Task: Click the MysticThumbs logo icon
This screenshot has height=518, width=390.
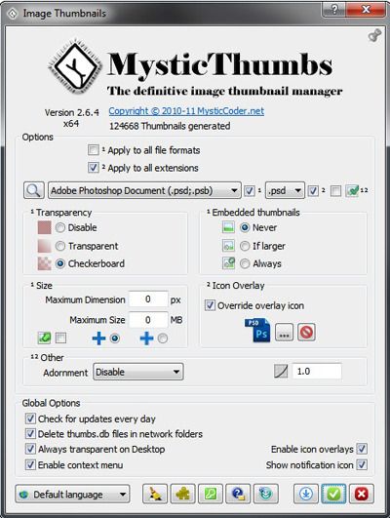Action: (x=75, y=66)
